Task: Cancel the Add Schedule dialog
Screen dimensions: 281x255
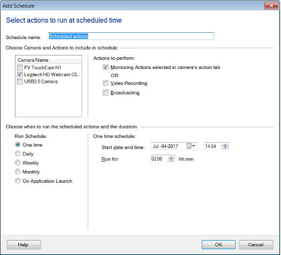Action: [x=256, y=244]
